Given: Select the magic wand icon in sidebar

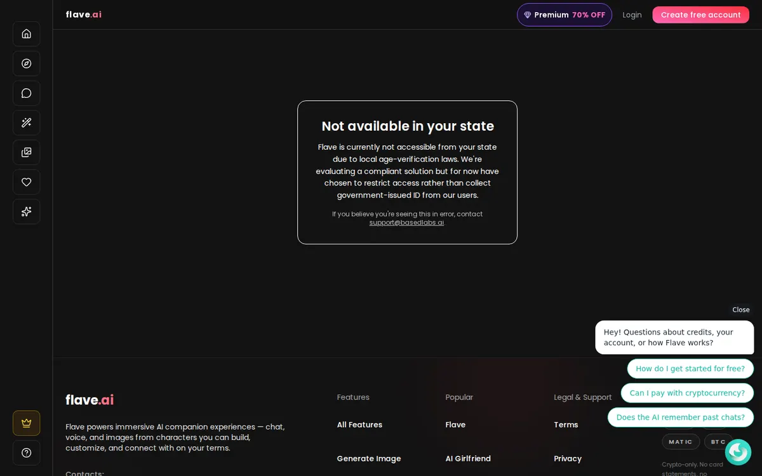Looking at the screenshot, I should [x=26, y=122].
